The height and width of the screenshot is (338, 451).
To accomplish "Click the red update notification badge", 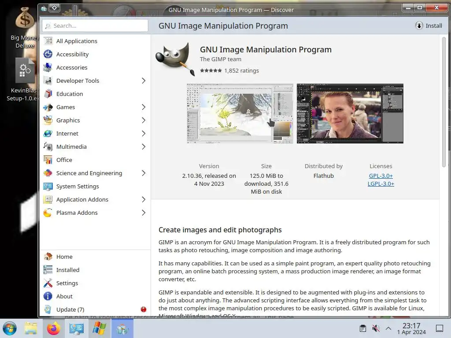I will [144, 309].
